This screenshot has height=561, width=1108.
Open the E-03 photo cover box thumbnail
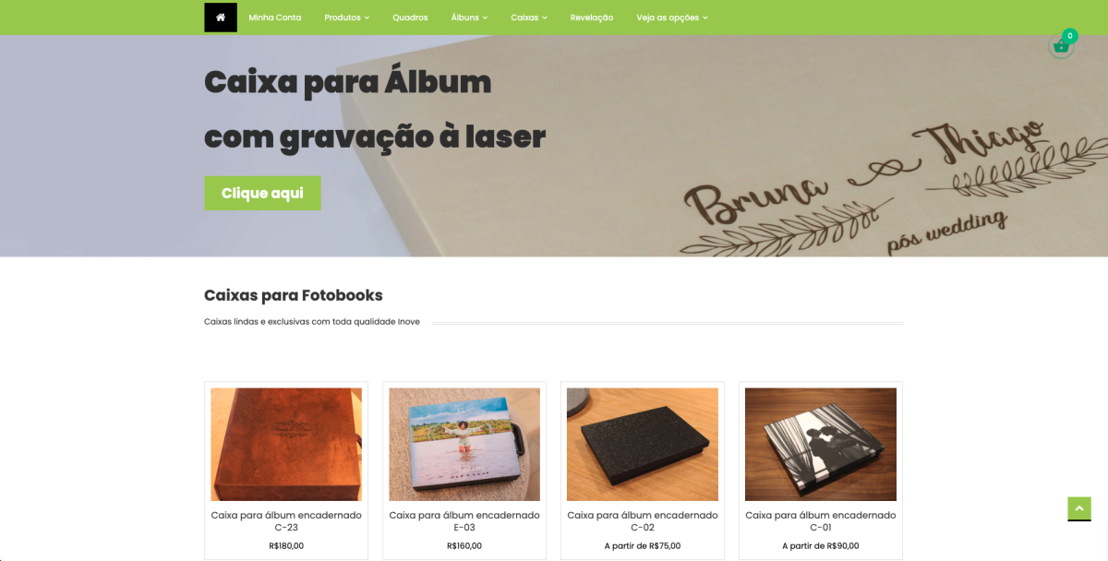[464, 445]
